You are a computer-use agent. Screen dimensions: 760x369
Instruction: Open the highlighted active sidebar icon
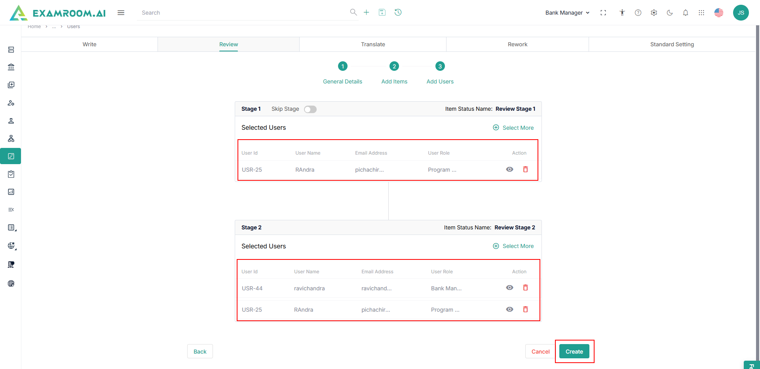(x=11, y=156)
